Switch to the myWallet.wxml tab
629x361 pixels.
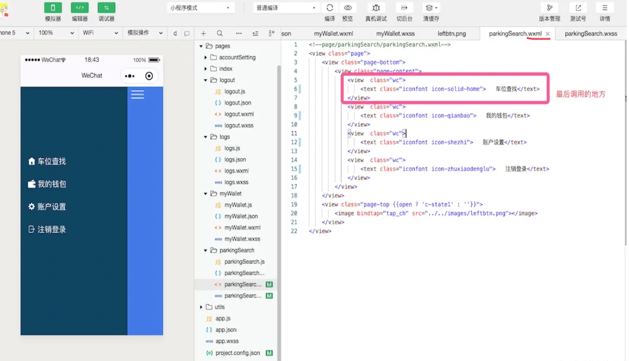(334, 33)
